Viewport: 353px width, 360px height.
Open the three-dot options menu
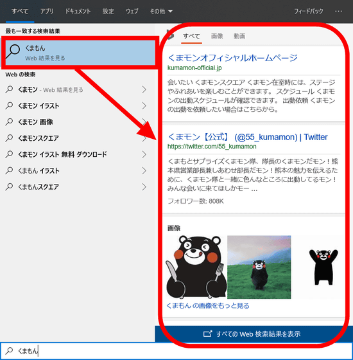[x=339, y=11]
